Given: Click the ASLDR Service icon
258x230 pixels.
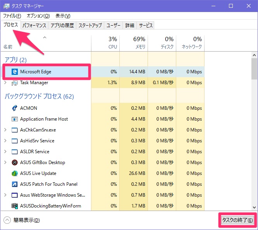Looking at the screenshot, I should pos(15,152).
